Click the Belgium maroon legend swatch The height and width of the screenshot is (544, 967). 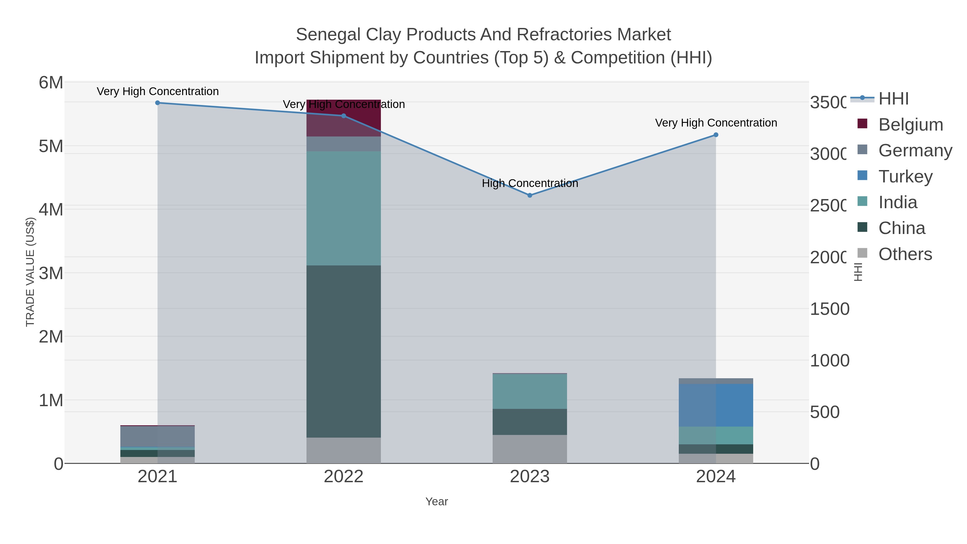coord(863,124)
